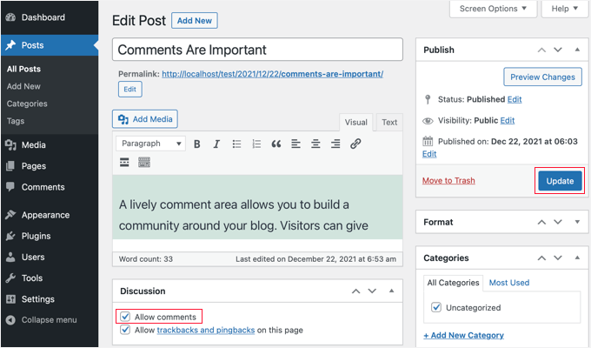Align text to center

click(315, 144)
